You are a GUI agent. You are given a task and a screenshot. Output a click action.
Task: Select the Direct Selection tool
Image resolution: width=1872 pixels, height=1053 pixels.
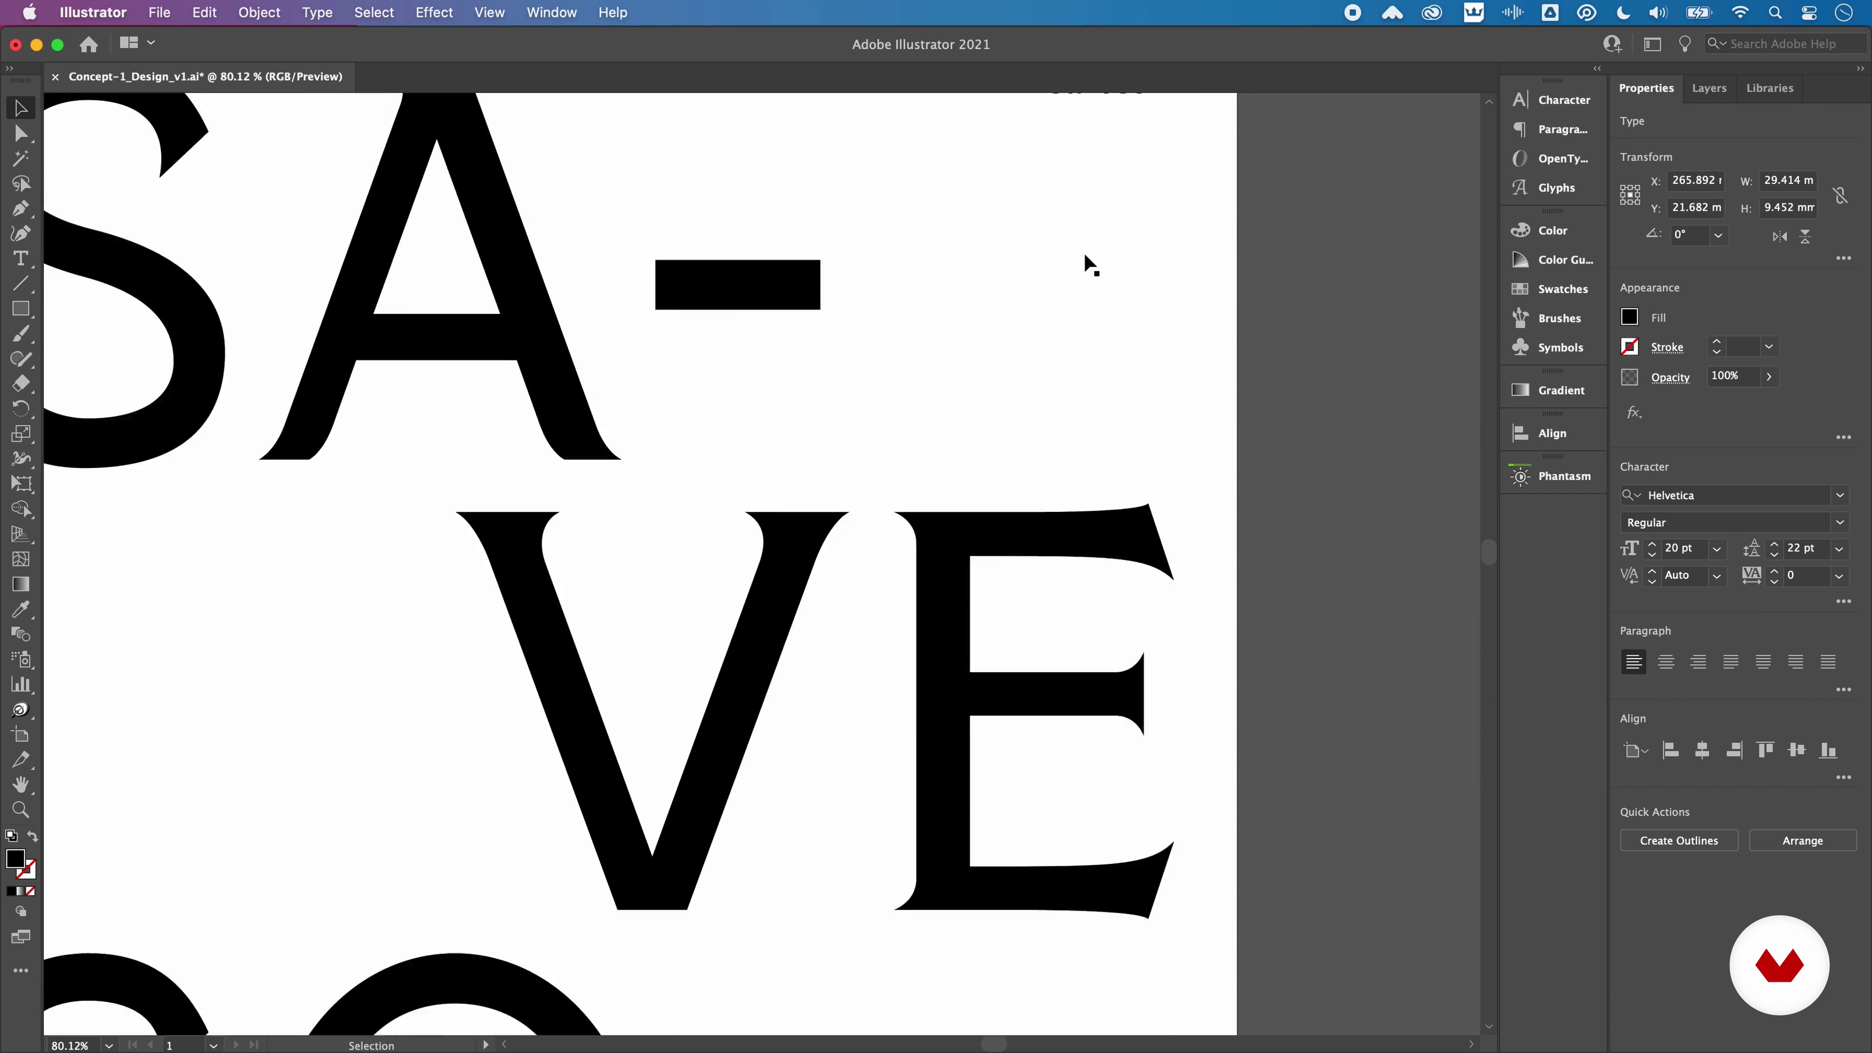coord(20,134)
